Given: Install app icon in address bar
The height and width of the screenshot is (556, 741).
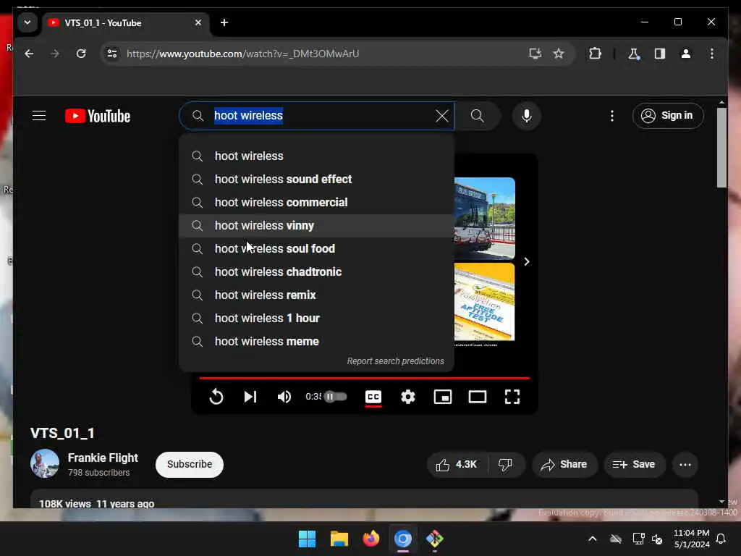Looking at the screenshot, I should point(535,54).
